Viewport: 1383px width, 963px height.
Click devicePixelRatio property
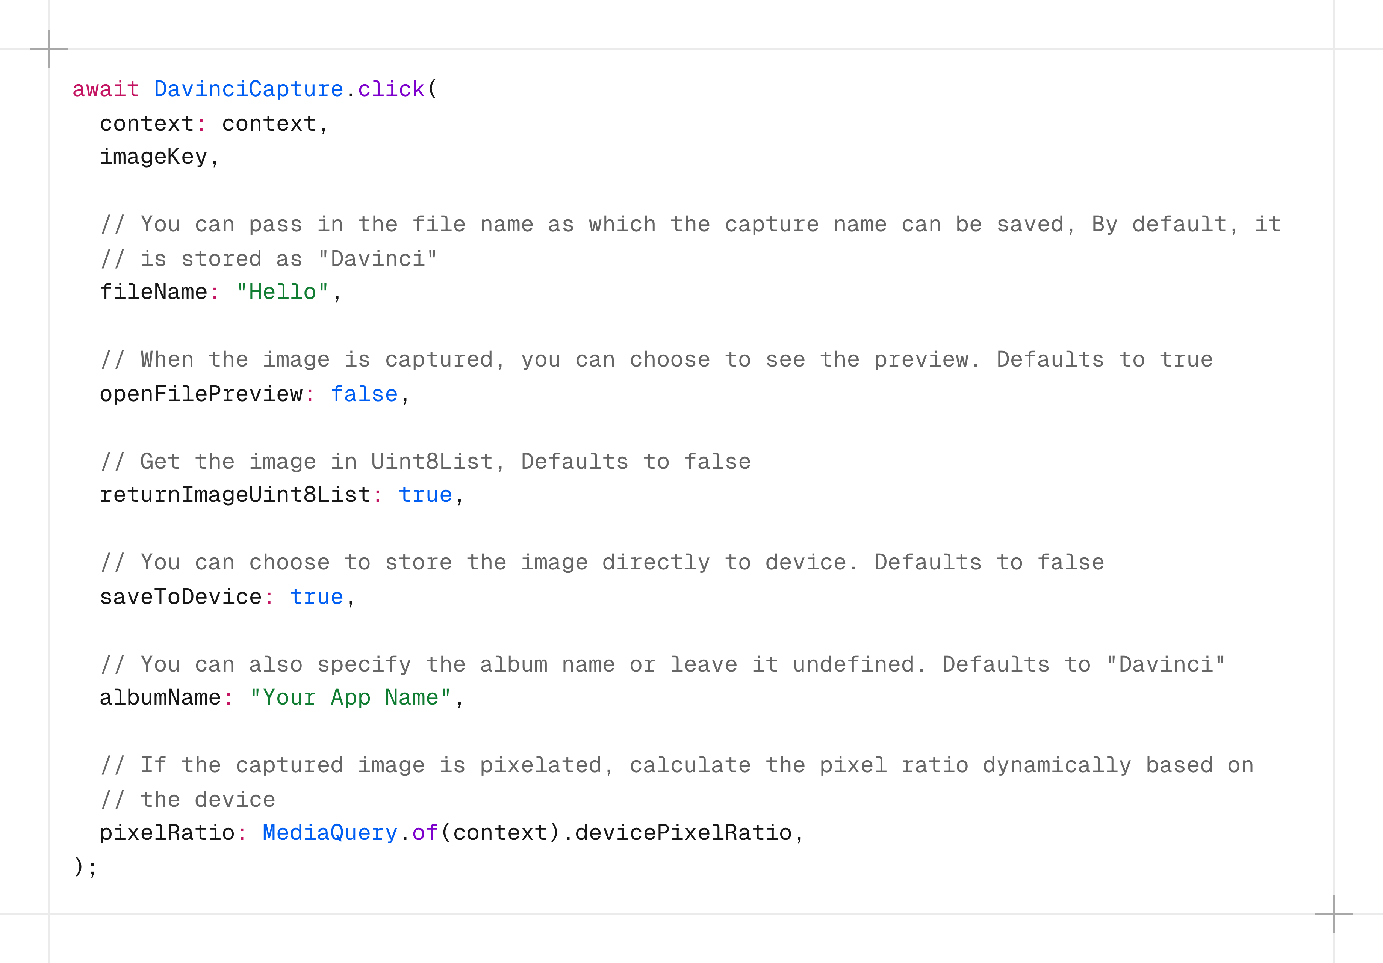click(x=683, y=833)
